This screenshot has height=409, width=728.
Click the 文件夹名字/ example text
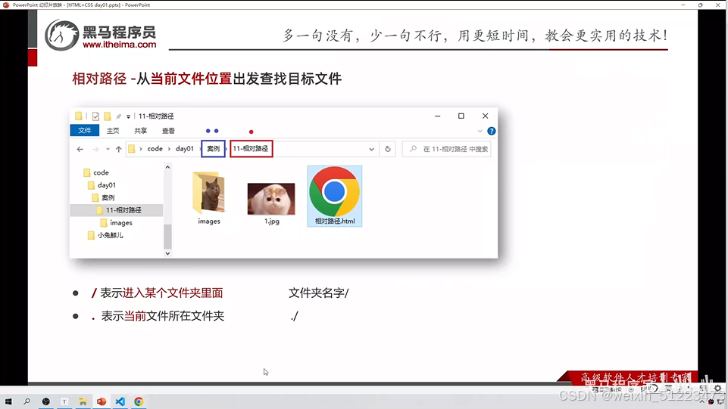point(318,293)
